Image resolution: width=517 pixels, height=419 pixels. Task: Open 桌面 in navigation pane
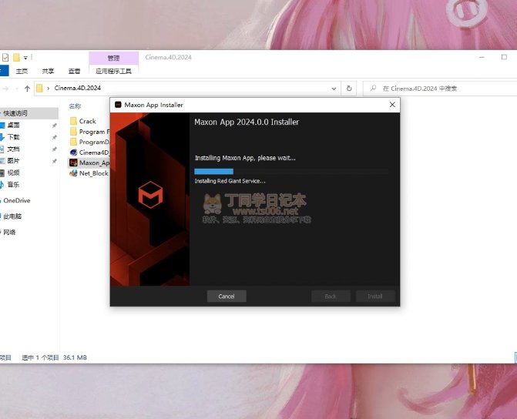14,125
